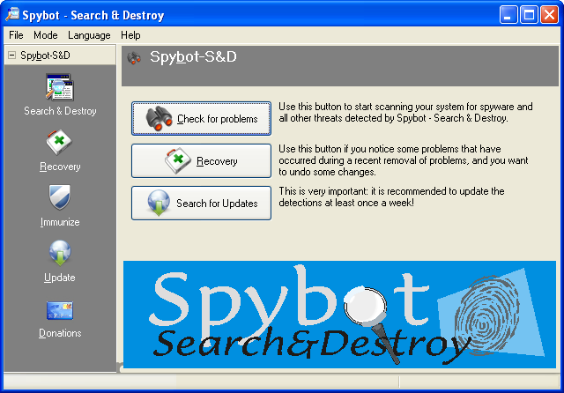
Task: Open the Language menu
Action: (x=89, y=35)
